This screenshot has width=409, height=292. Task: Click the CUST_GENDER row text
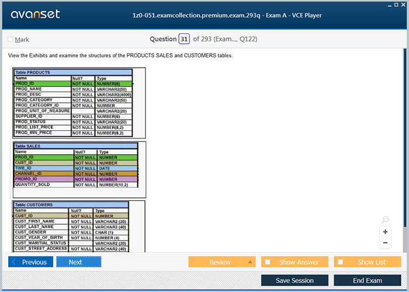[30, 232]
